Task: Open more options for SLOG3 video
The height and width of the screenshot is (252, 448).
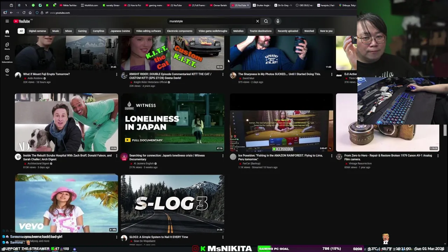Action: pyautogui.click(x=223, y=237)
